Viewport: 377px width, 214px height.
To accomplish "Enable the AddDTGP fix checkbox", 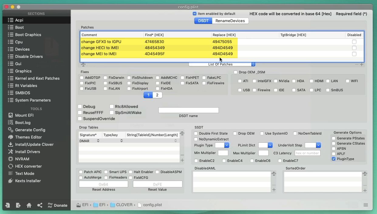I will point(82,78).
